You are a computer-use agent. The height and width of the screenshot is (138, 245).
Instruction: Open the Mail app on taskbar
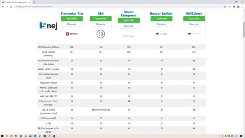tap(35, 136)
